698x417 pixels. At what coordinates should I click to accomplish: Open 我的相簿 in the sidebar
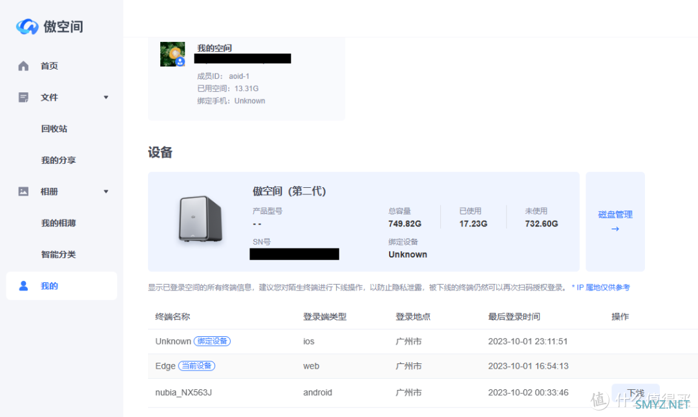(x=58, y=223)
